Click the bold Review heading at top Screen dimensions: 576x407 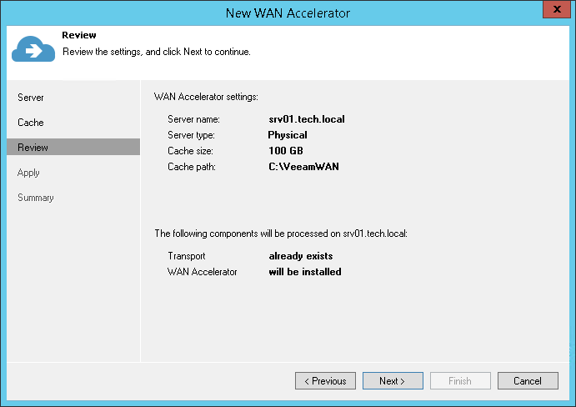tap(79, 36)
